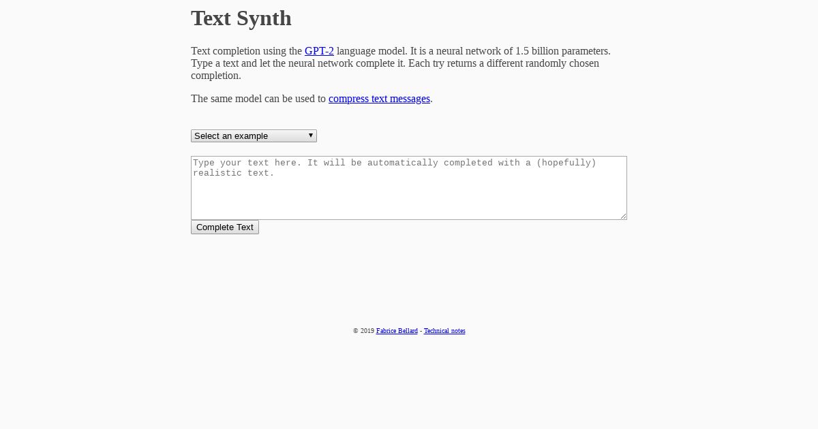Open the Technical notes link
818x429 pixels.
click(444, 331)
